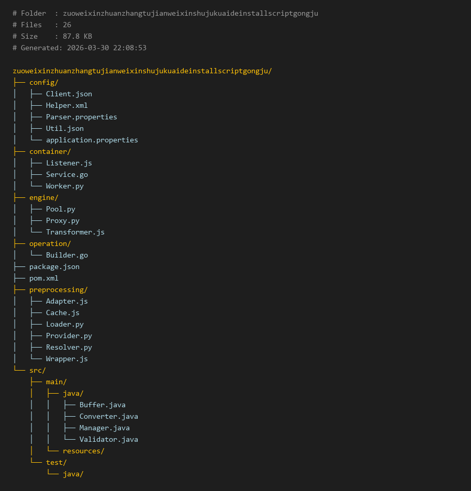
Task: Click the Converter.java file
Action: coord(108,417)
